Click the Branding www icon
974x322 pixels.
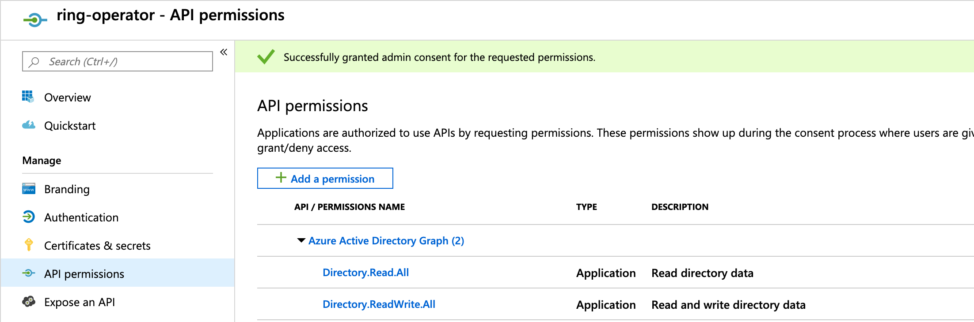point(29,188)
